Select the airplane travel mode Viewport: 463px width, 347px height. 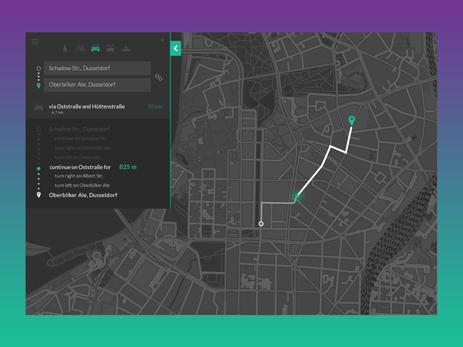click(x=126, y=49)
